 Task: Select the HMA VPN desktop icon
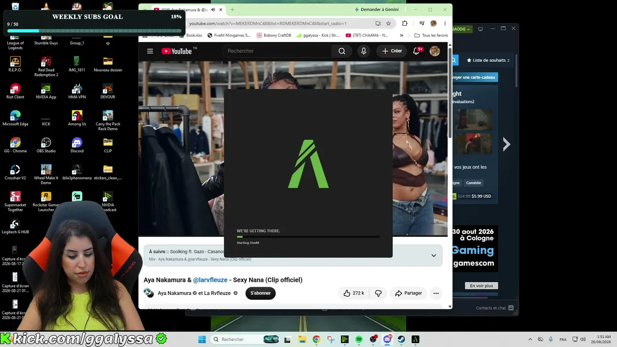point(77,91)
